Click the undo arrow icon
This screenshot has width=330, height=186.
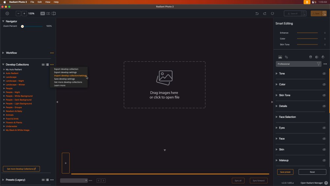point(257,14)
